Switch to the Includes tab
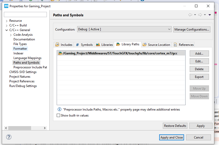219x145 pixels. [64, 45]
